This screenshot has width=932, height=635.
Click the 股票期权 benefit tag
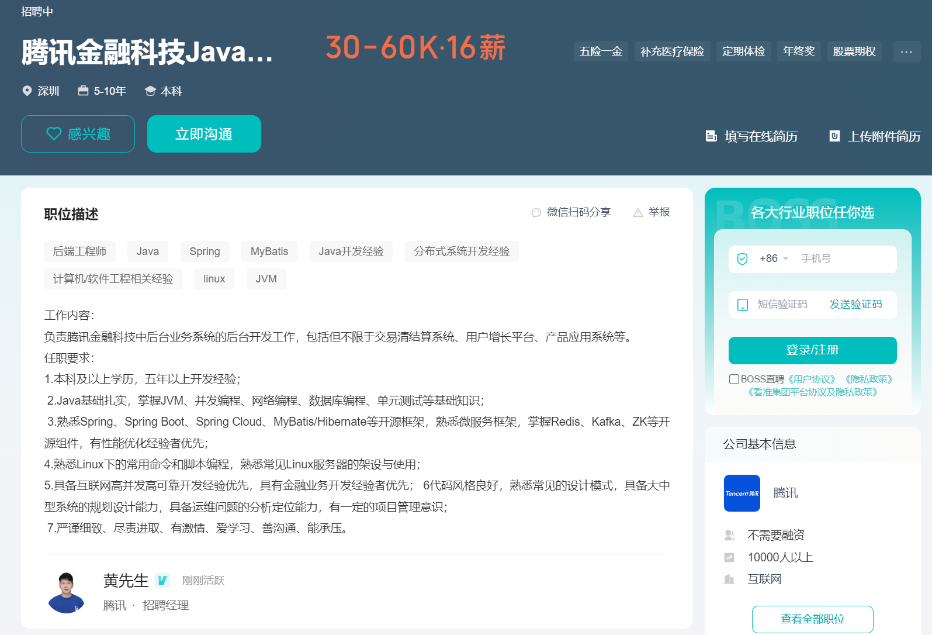tap(854, 51)
